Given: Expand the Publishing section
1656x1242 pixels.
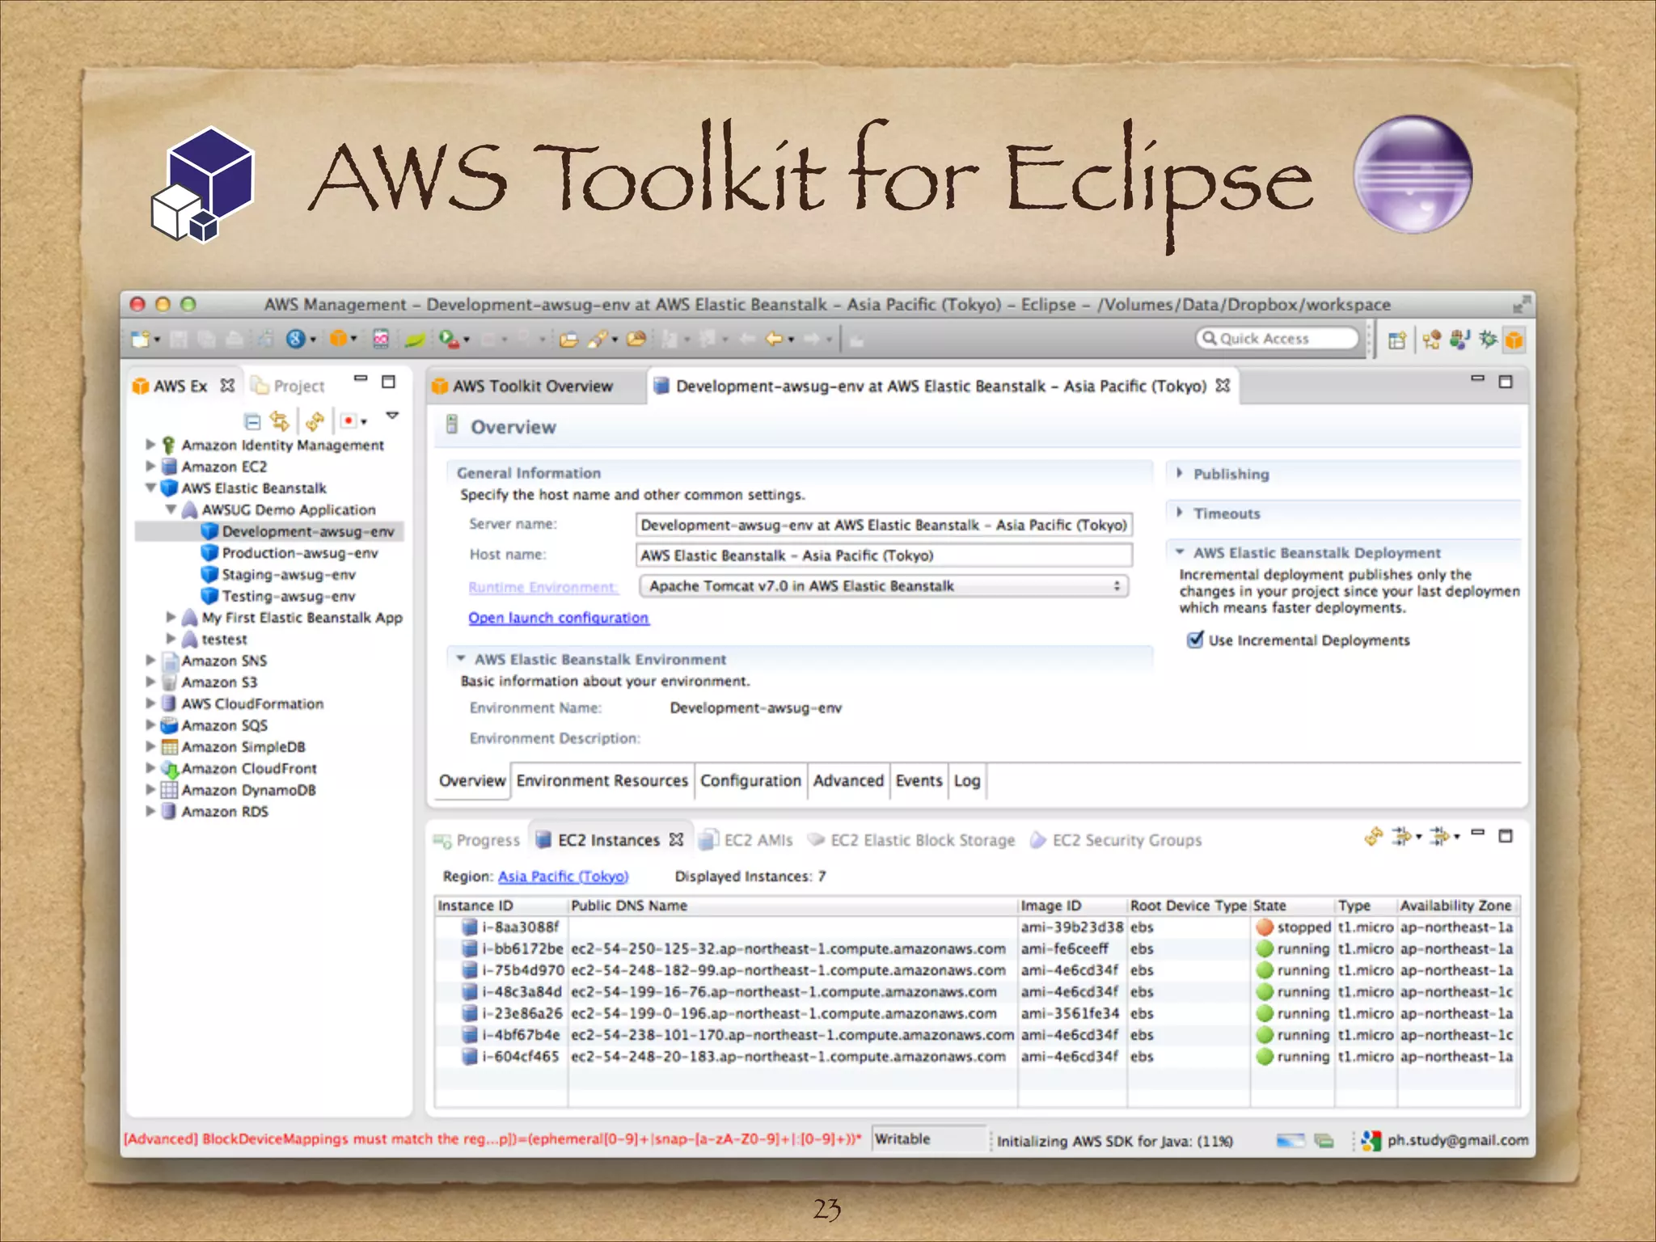Looking at the screenshot, I should click(1179, 473).
